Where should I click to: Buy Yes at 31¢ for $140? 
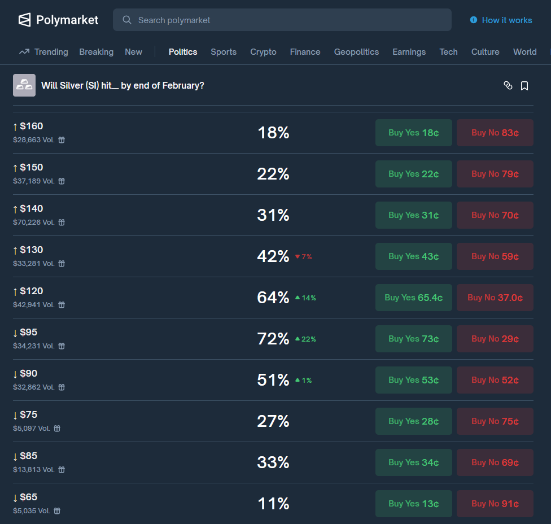(414, 215)
